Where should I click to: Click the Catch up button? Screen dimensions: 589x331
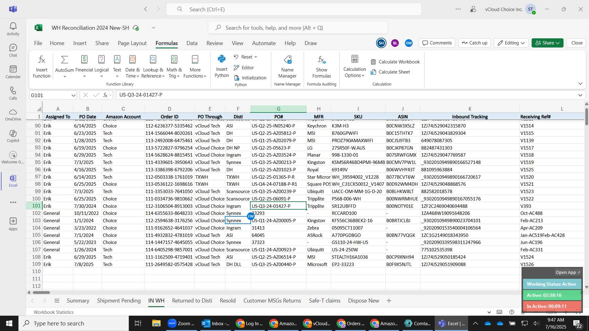[x=475, y=43]
